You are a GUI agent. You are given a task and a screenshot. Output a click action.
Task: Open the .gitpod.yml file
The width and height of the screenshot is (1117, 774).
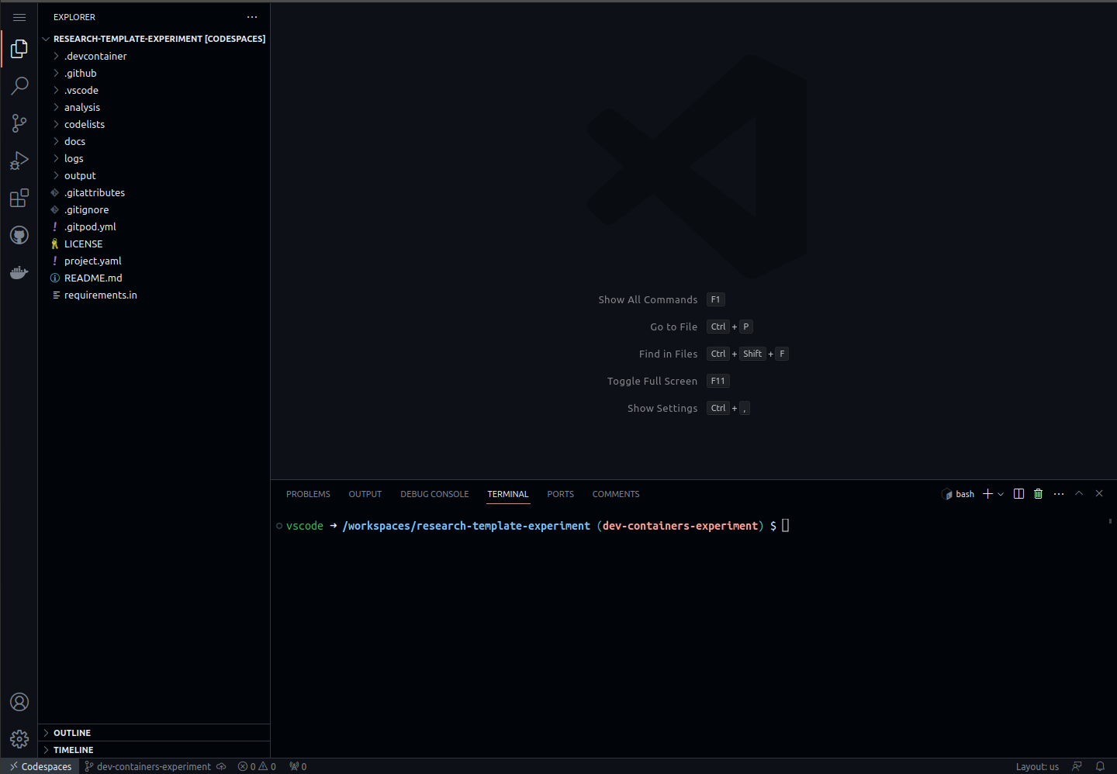(x=154, y=226)
